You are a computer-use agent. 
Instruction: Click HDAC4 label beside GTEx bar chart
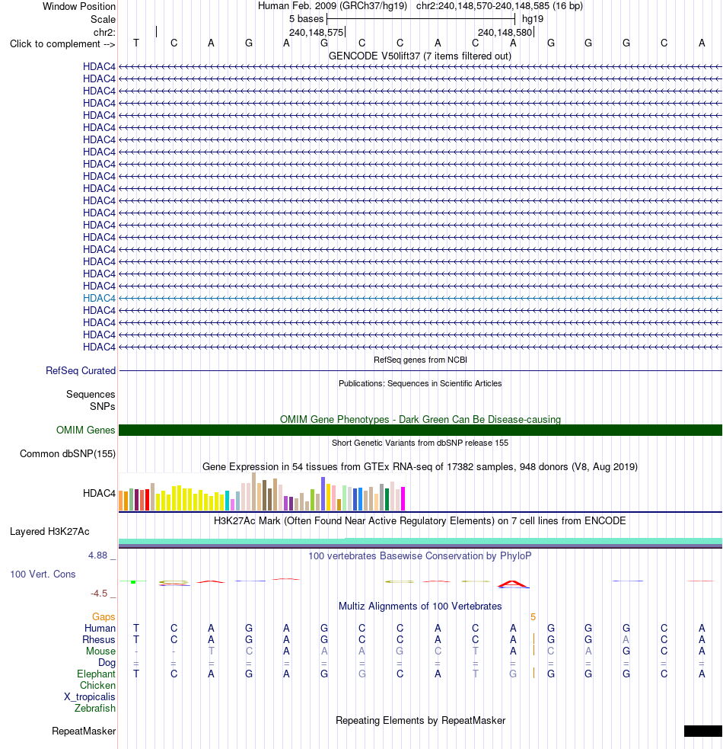(x=99, y=493)
